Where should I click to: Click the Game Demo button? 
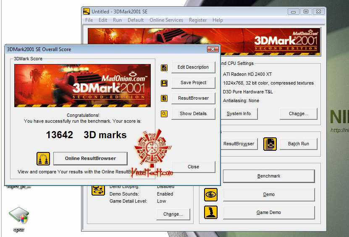coord(269,213)
